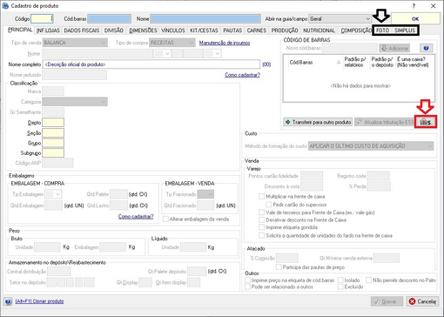Viewport: 444px width, 317px height.
Task: Expand the Tipo de venda dropdown
Action: click(x=75, y=43)
